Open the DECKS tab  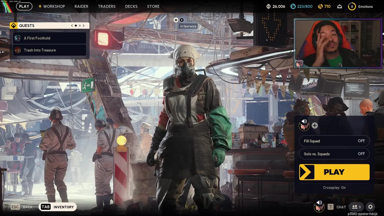(x=131, y=6)
